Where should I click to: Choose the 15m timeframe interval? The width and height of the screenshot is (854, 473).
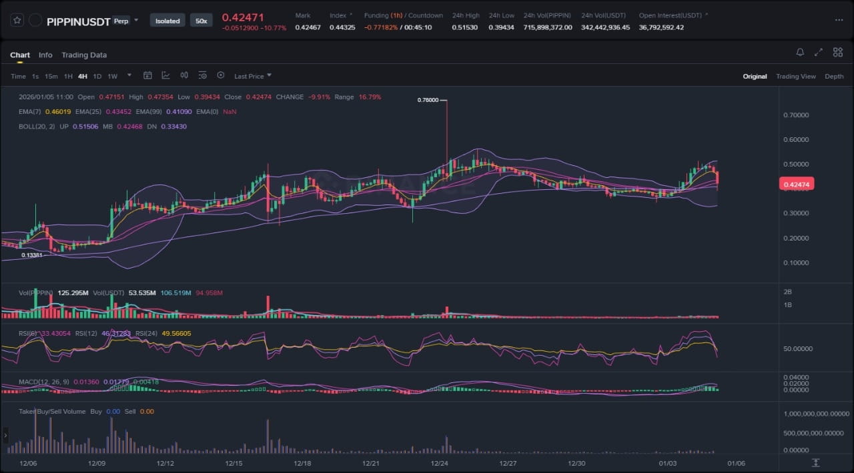[51, 76]
